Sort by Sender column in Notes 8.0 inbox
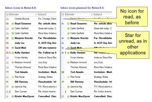152x102 pixels. click(x=15, y=14)
